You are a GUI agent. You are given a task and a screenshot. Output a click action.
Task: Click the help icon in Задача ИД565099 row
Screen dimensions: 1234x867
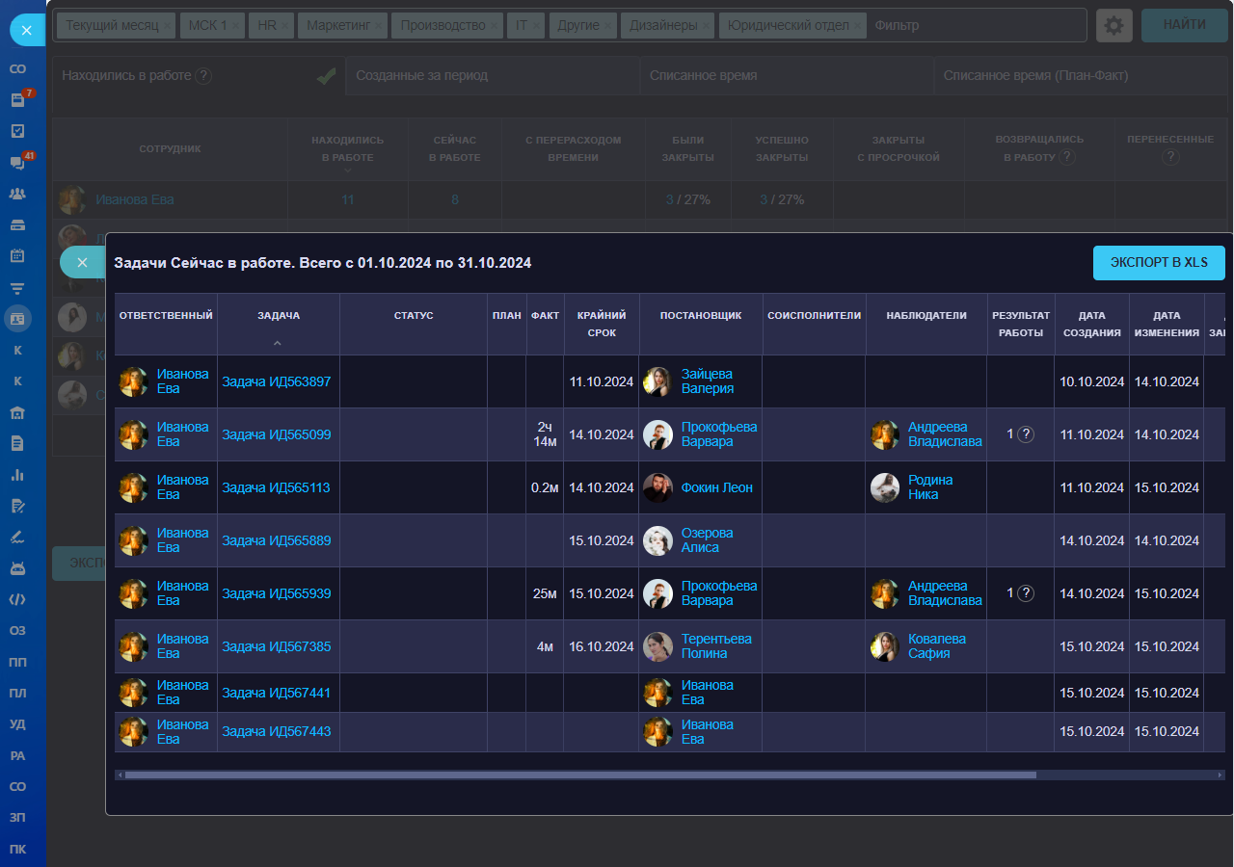[1026, 434]
